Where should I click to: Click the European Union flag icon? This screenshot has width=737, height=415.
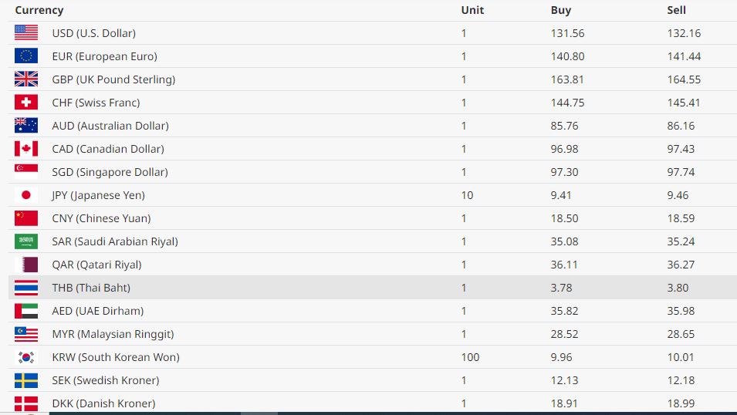[26, 56]
